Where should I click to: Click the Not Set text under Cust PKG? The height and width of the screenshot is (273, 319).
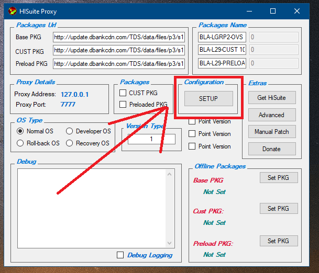tap(214, 223)
